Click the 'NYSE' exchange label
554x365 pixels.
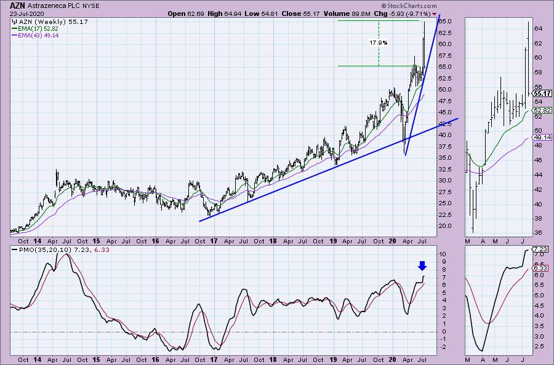pos(90,6)
